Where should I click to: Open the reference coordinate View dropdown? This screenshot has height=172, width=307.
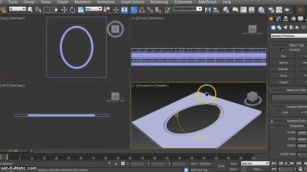pyautogui.click(x=94, y=9)
